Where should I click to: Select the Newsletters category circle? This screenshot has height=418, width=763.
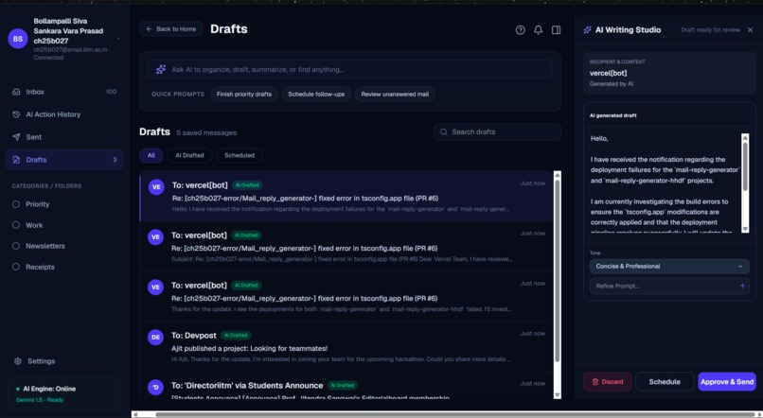click(x=16, y=246)
